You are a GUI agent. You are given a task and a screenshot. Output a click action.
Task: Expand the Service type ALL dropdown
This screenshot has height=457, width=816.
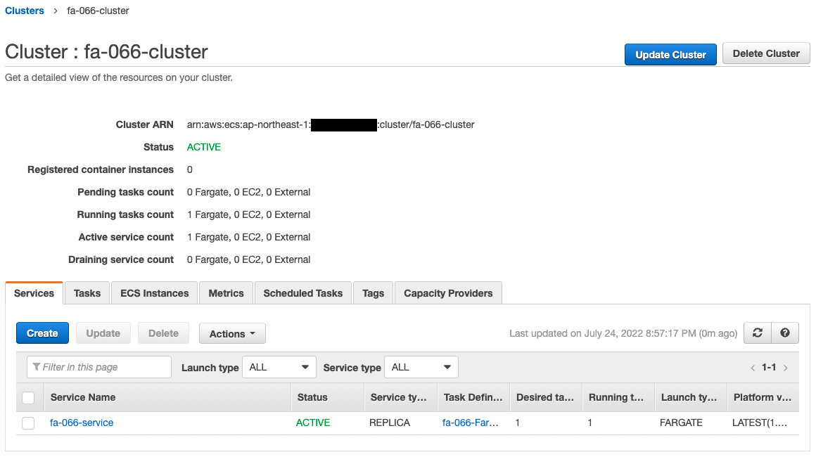pos(421,367)
